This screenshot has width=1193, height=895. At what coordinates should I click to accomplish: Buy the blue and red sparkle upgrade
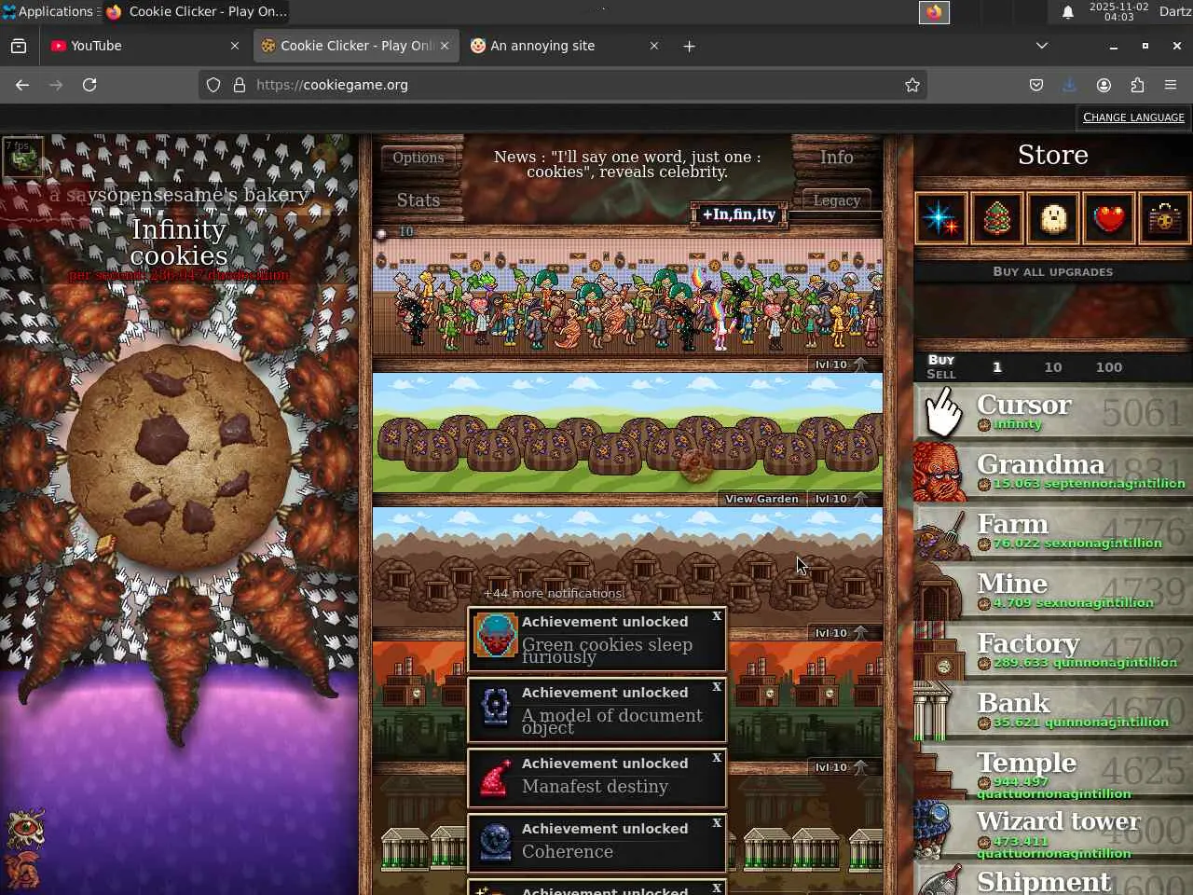click(940, 218)
